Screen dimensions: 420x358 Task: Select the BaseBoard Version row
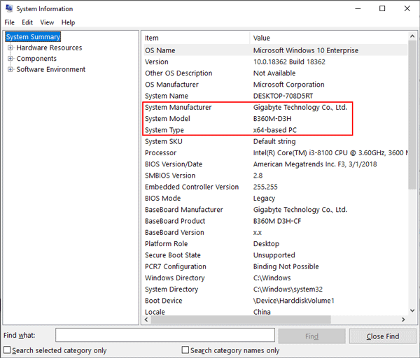point(275,232)
